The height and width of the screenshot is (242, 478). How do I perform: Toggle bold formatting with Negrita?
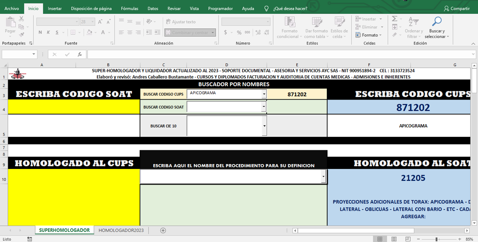pos(40,32)
